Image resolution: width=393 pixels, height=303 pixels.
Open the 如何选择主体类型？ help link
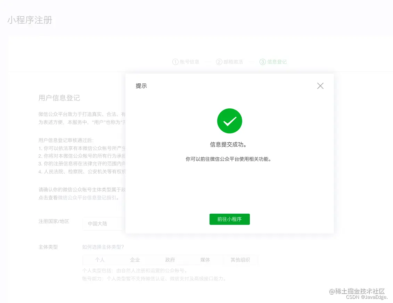pos(103,247)
